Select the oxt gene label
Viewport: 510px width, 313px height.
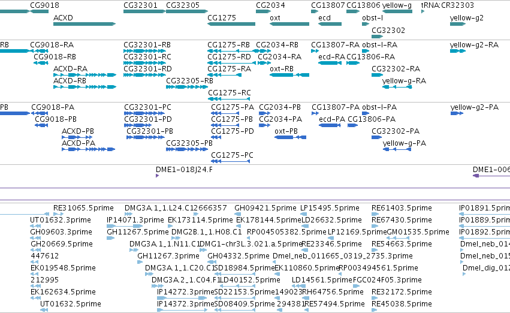tap(275, 18)
